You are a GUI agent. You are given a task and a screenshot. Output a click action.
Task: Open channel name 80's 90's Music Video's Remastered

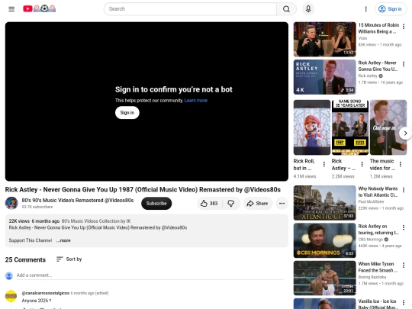click(x=78, y=200)
